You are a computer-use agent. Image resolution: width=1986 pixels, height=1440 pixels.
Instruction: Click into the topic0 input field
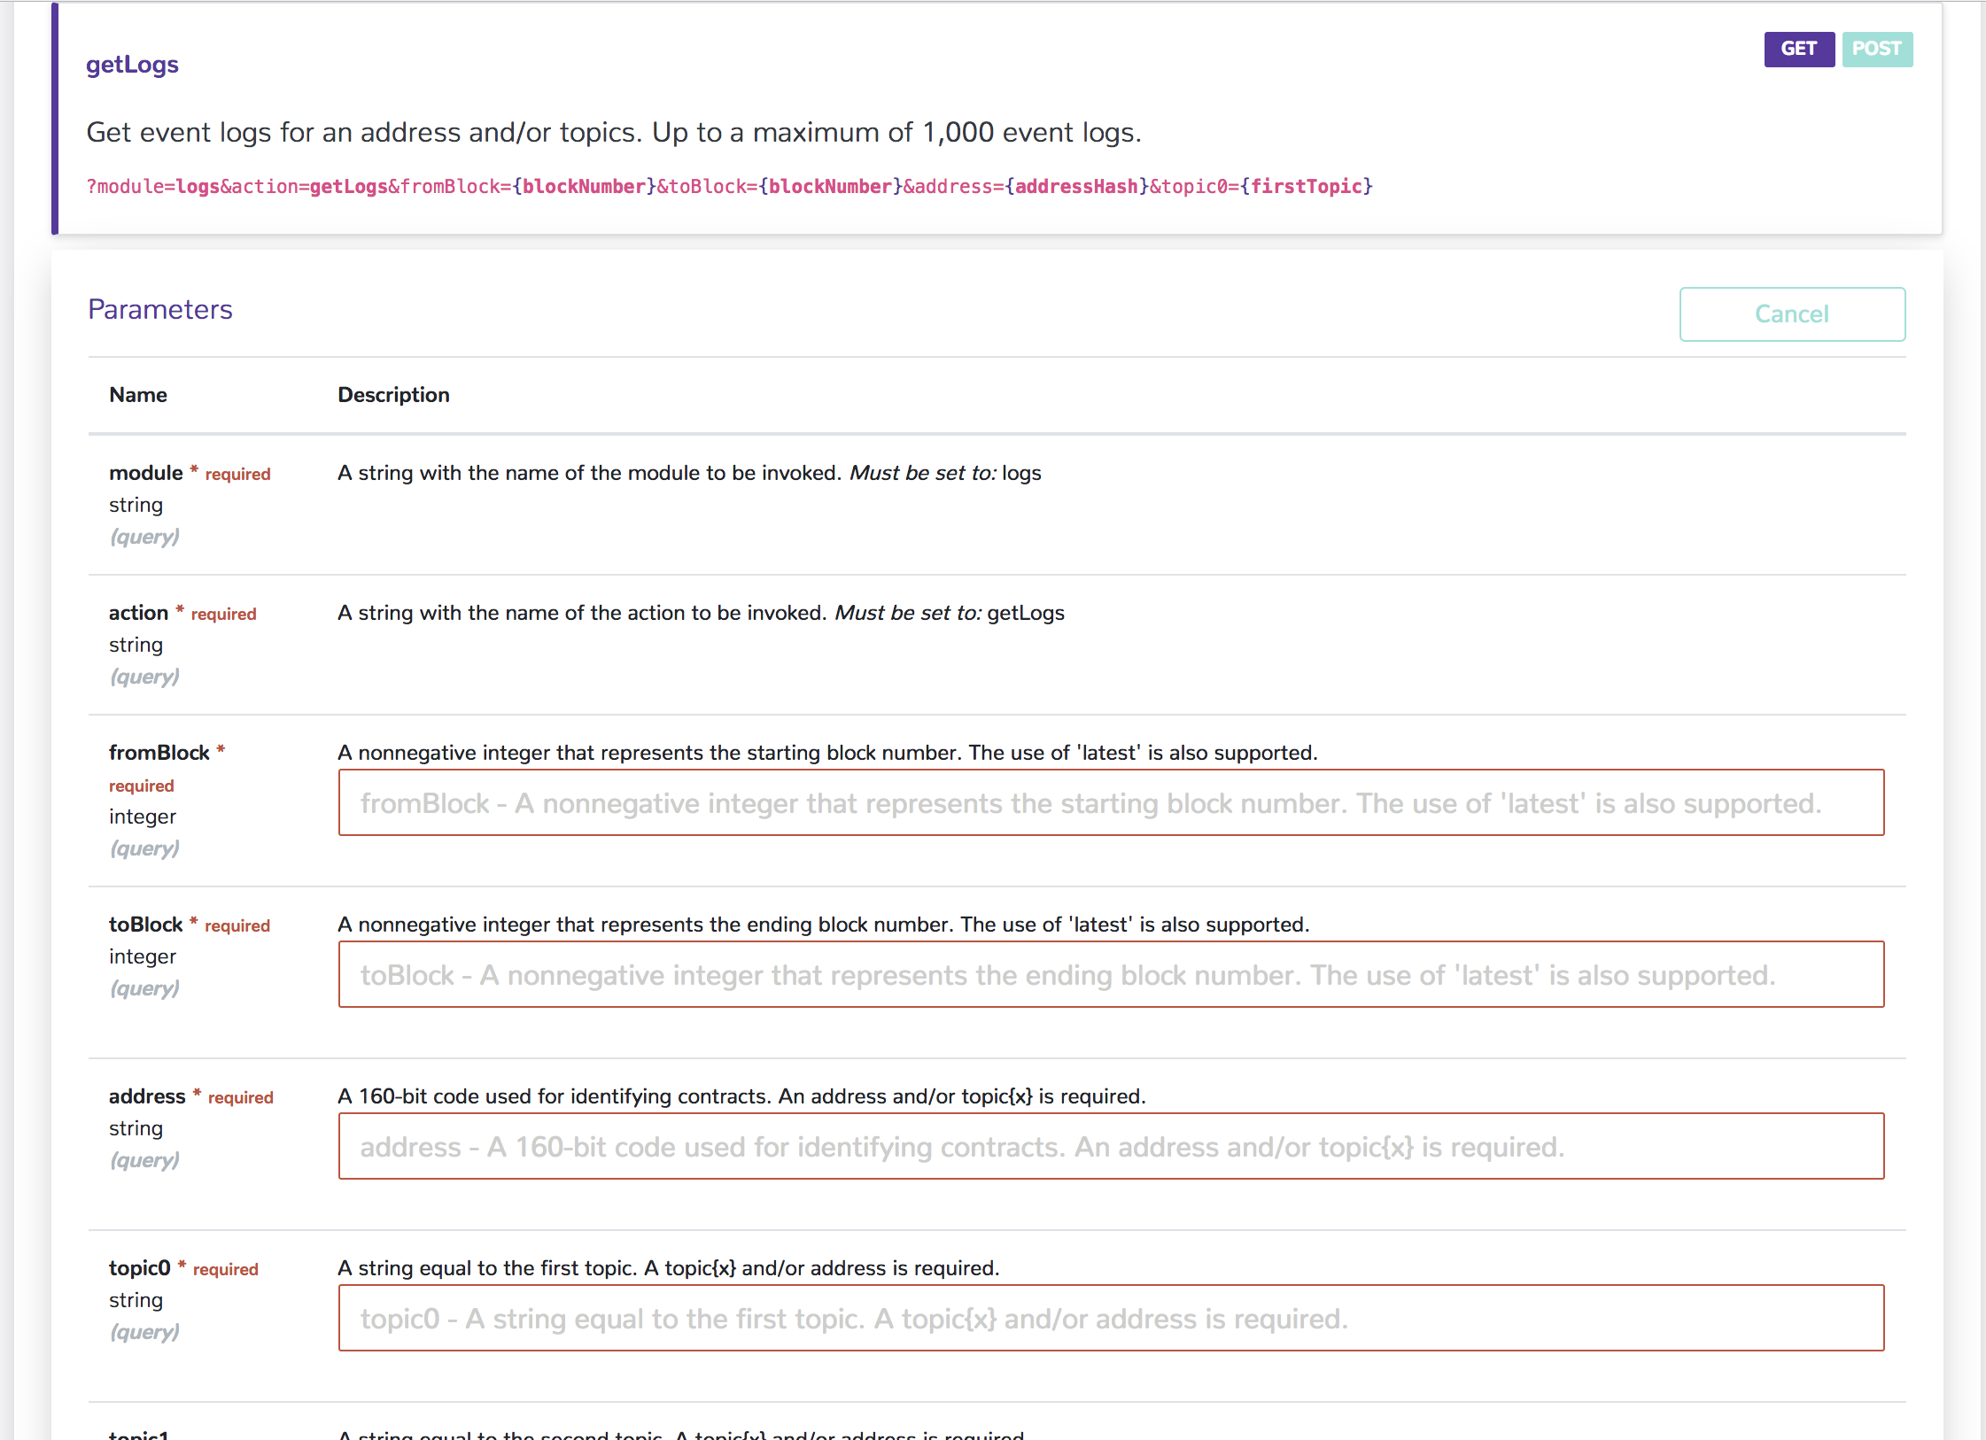pos(1111,1318)
